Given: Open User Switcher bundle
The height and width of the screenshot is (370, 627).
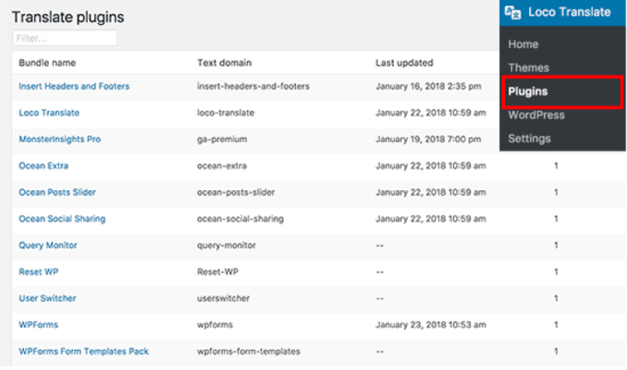Looking at the screenshot, I should 47,298.
